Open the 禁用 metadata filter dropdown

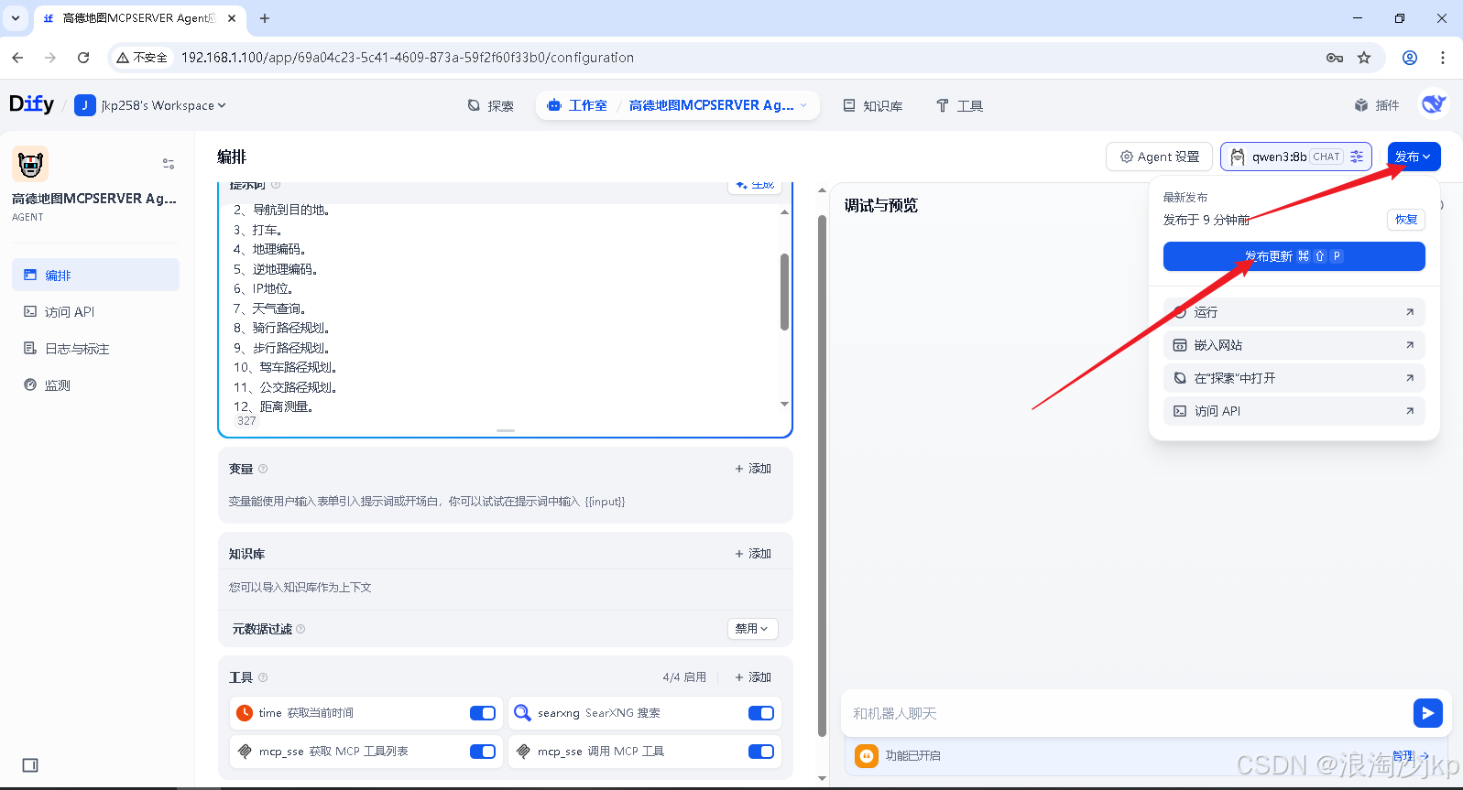click(x=753, y=629)
